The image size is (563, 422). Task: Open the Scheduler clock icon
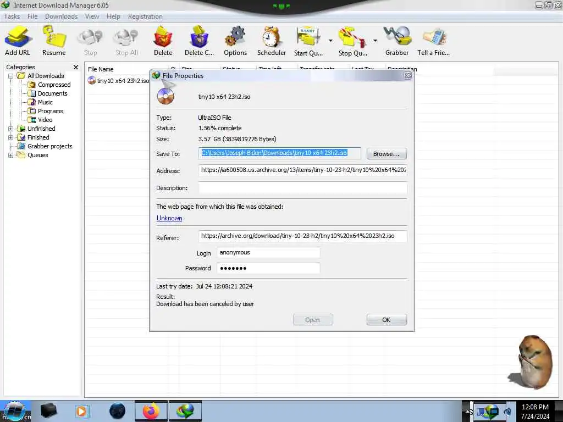[272, 41]
